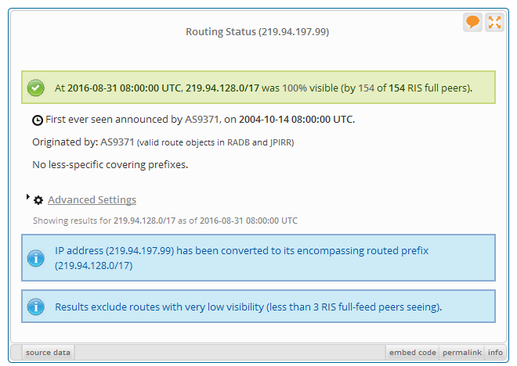
Task: Select the Originated by AS9371 line
Action: 163,142
